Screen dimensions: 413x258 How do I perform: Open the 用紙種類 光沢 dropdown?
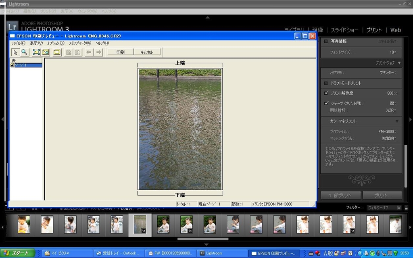(391, 110)
